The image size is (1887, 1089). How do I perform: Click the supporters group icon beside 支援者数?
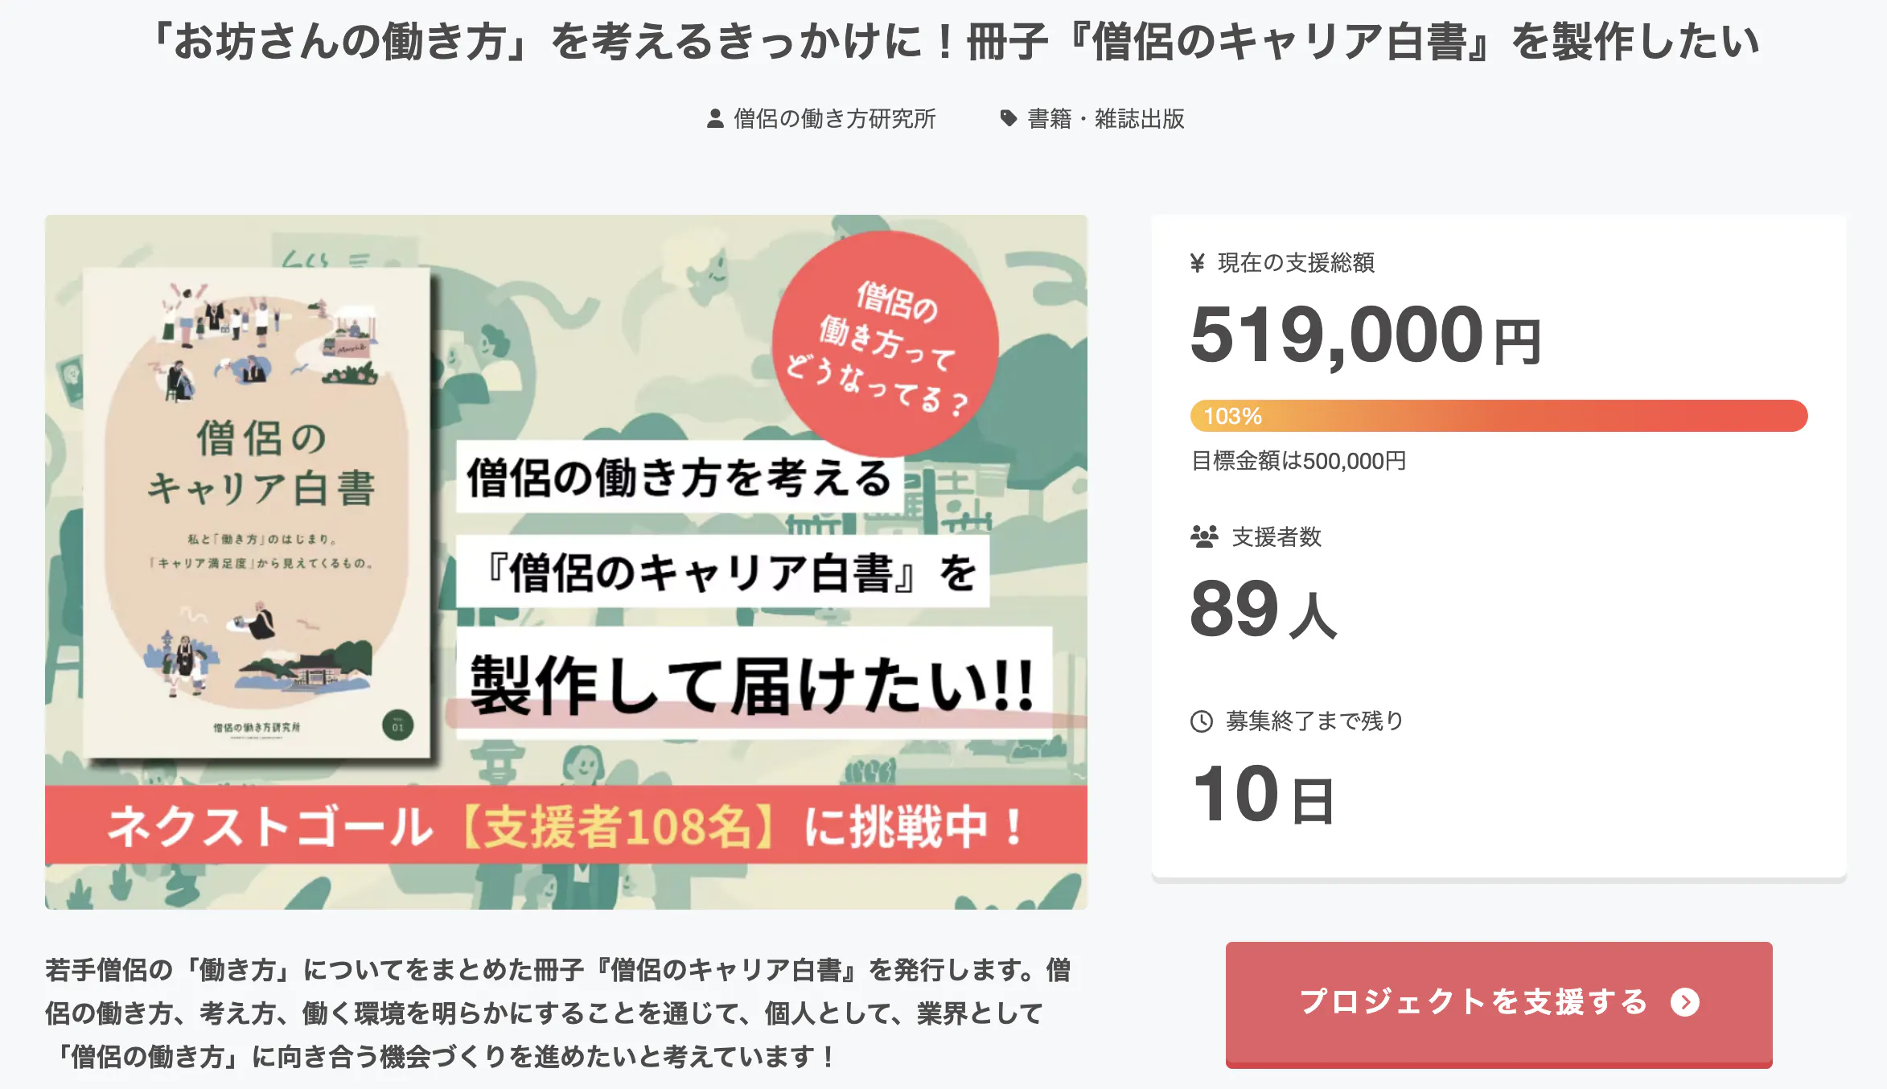1204,536
